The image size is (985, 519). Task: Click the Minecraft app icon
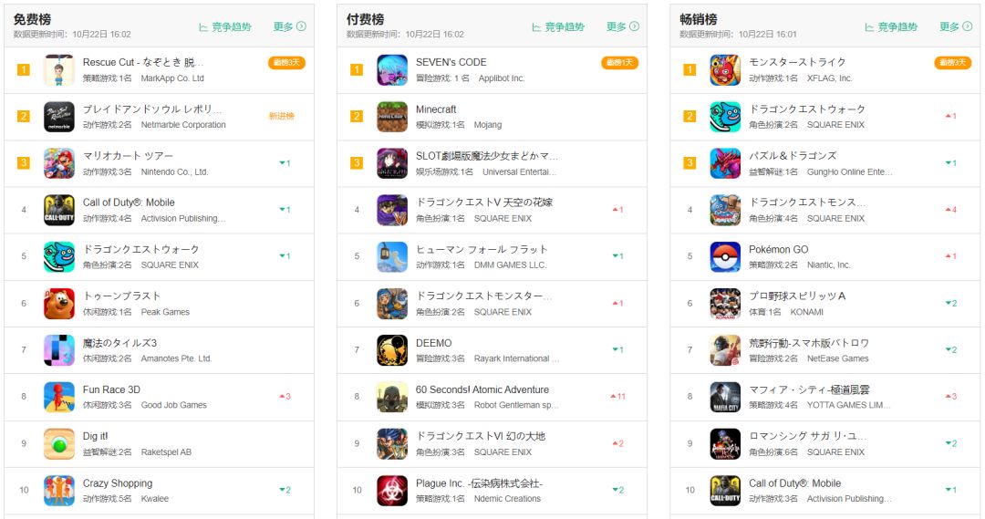(x=392, y=116)
